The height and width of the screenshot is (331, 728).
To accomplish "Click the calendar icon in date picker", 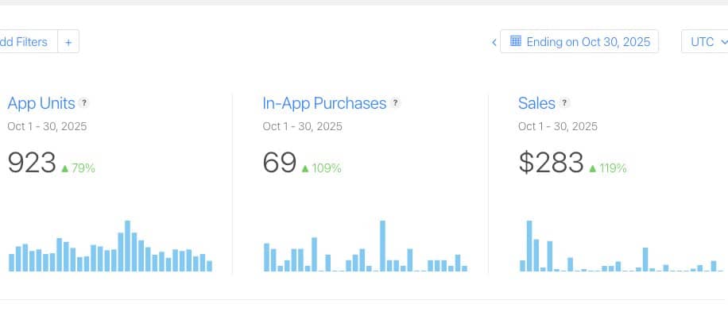I will (x=515, y=41).
